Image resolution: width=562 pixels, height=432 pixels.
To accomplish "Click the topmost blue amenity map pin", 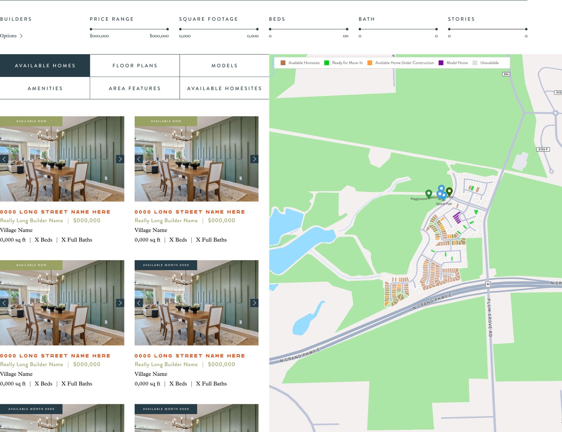I will pos(441,188).
